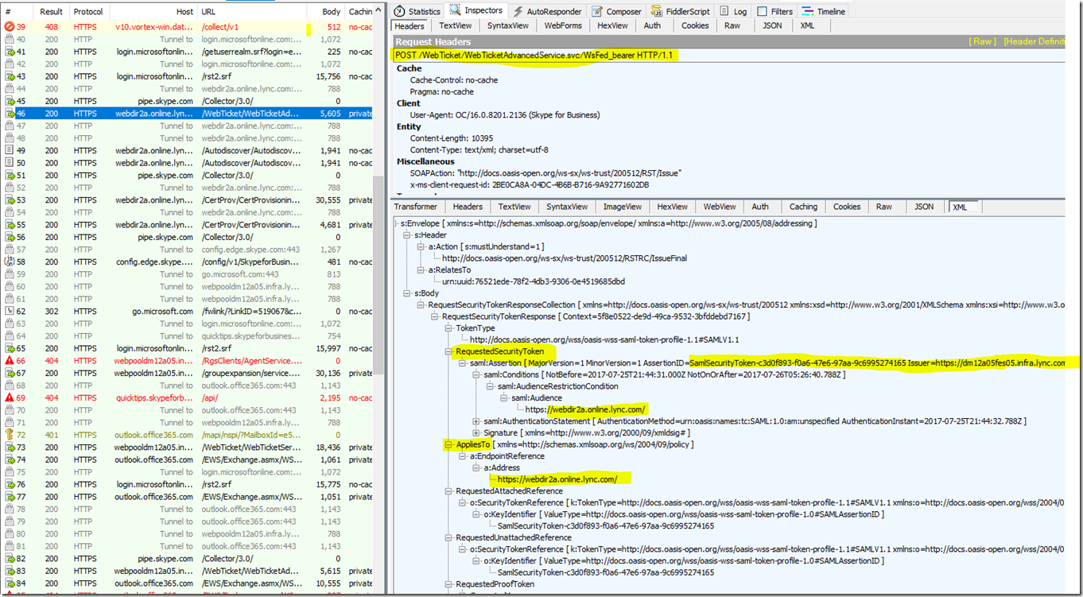
Task: Click the green arrow icon on session 53
Action: coord(10,200)
